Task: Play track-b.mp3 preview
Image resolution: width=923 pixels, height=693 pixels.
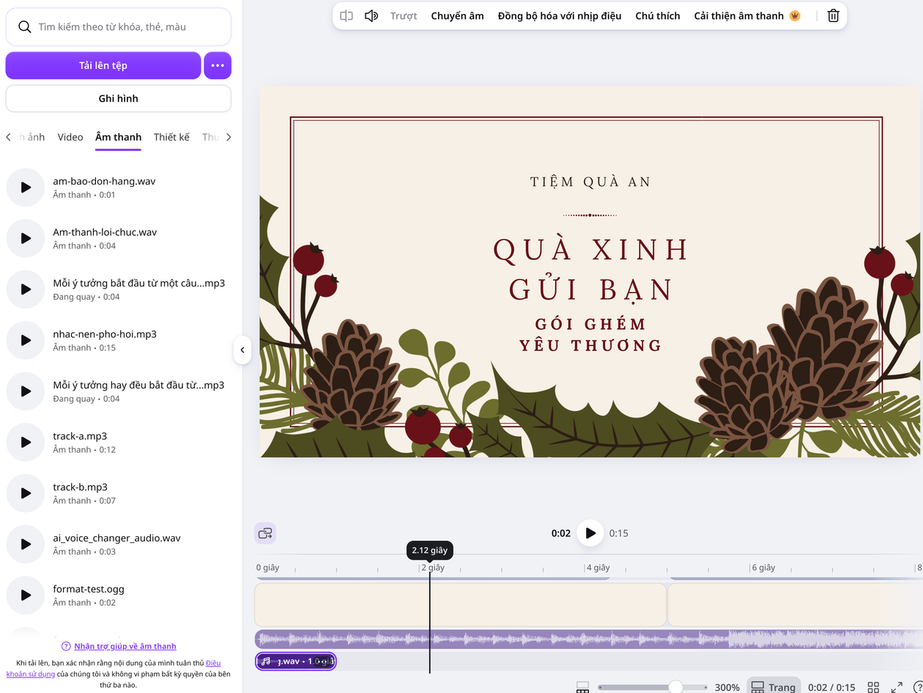Action: [26, 493]
